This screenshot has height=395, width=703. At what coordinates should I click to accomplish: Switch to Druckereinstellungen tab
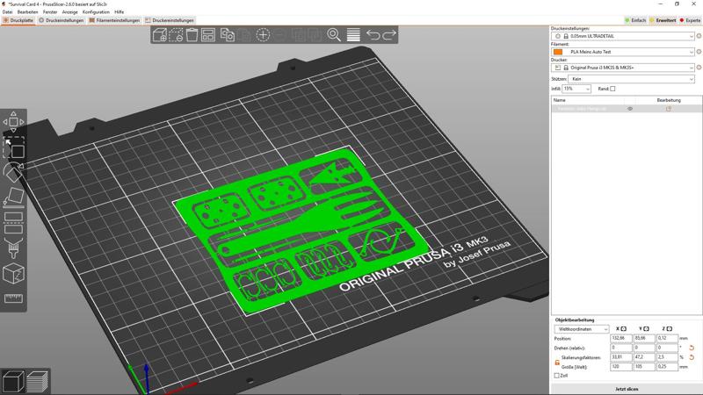[x=170, y=20]
